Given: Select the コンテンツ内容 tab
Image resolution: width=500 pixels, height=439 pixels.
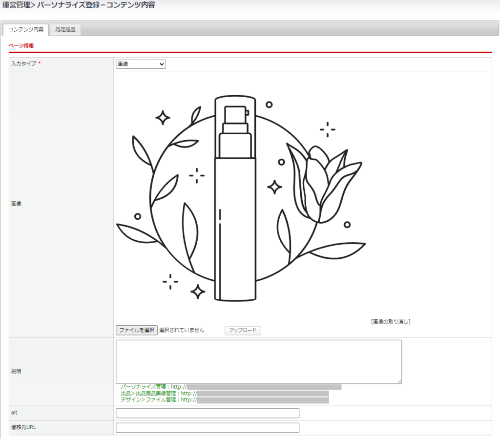Looking at the screenshot, I should 26,30.
